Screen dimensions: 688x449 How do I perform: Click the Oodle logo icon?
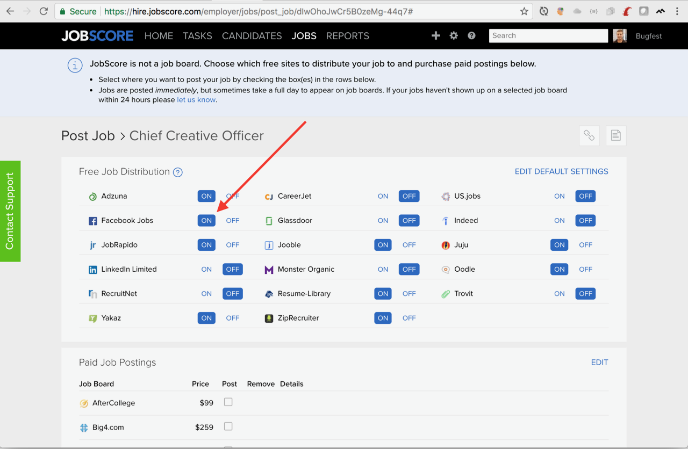[x=446, y=270]
